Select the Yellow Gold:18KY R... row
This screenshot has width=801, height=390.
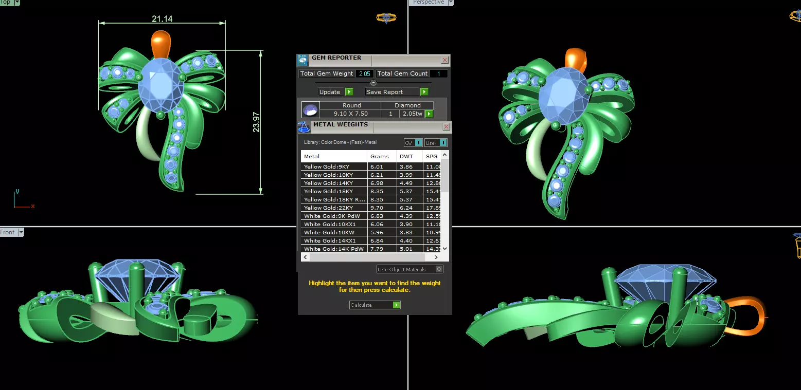tap(371, 199)
